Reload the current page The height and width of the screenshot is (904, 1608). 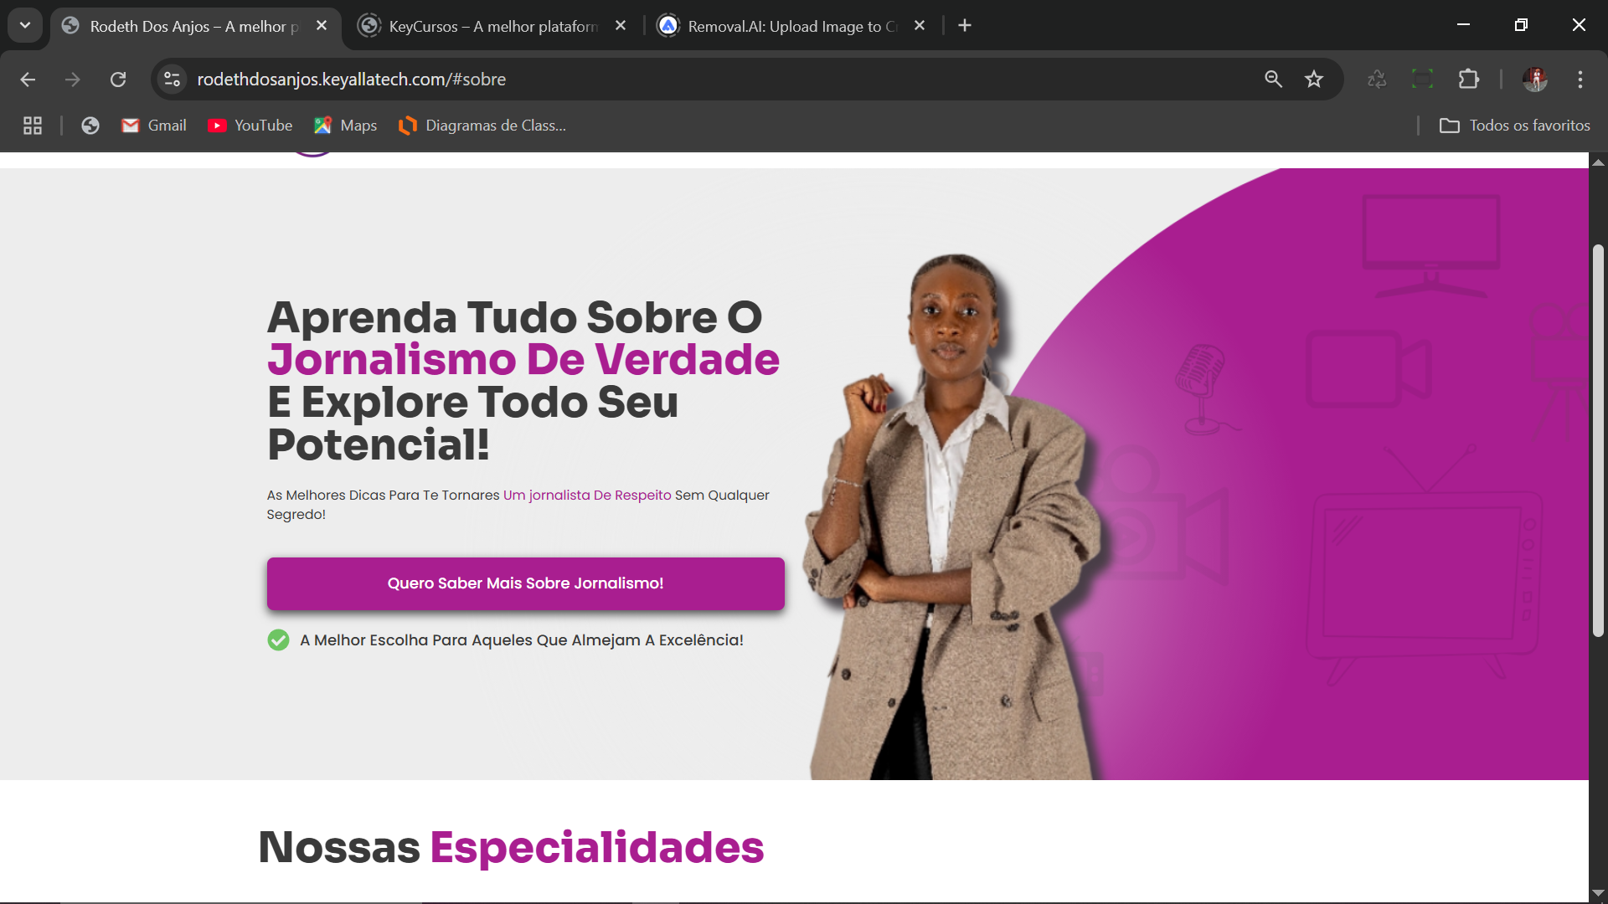pyautogui.click(x=118, y=80)
